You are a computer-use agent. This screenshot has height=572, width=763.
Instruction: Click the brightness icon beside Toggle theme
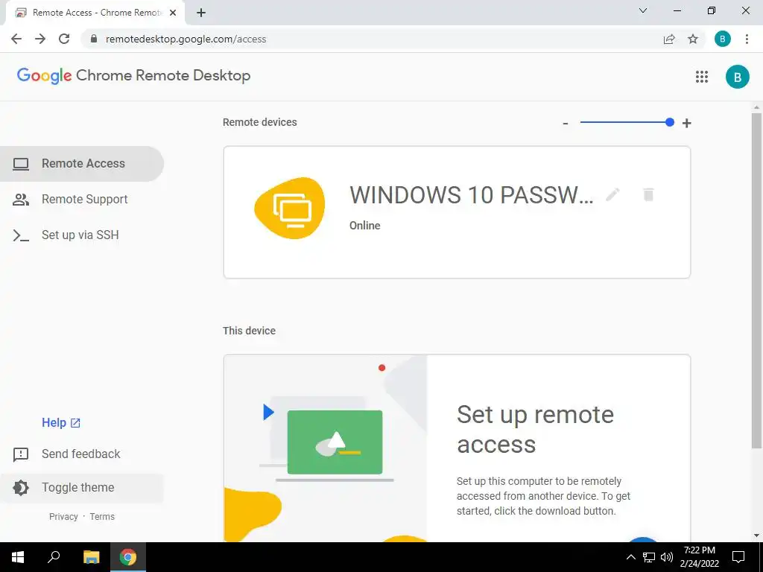[21, 488]
